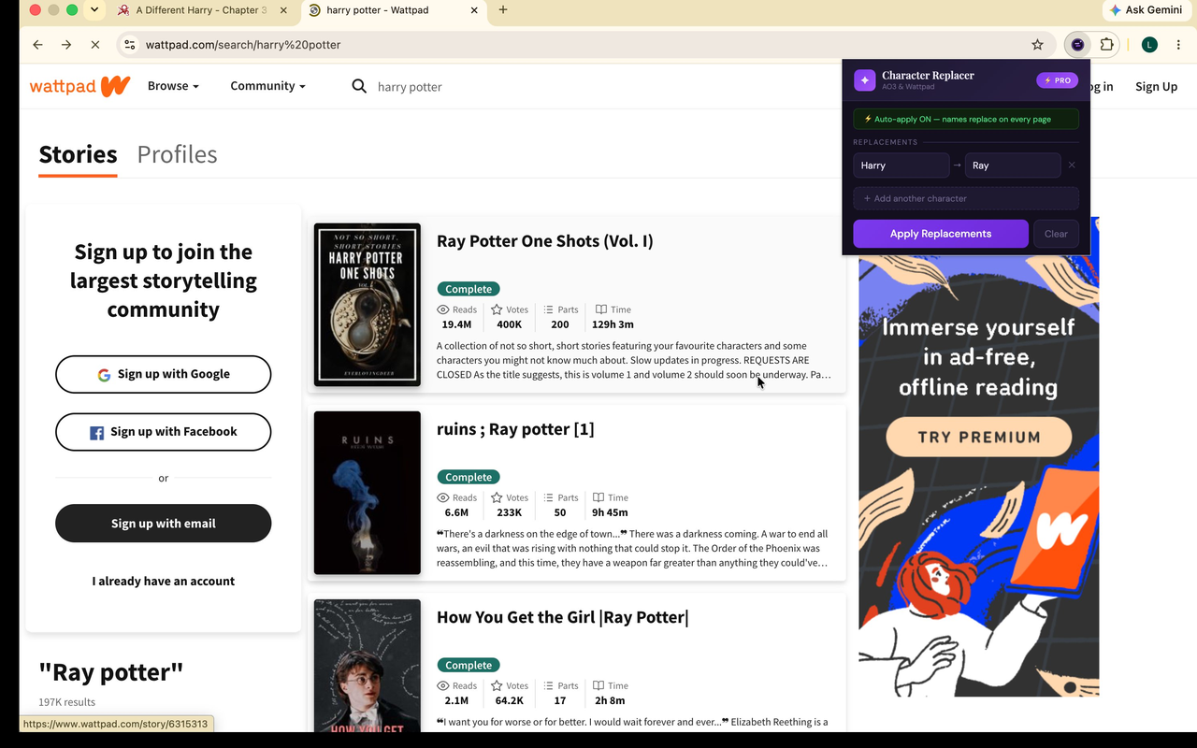
Task: Go back to the previous page
Action: [37, 45]
